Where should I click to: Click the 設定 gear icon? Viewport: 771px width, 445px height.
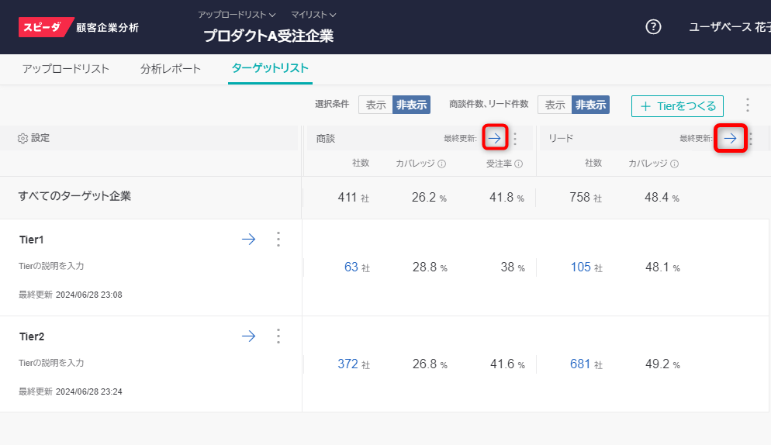22,138
